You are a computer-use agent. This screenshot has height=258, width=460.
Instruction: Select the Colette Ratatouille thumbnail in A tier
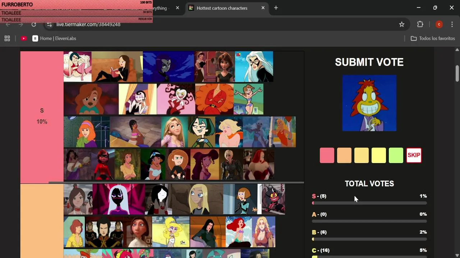pos(137,232)
